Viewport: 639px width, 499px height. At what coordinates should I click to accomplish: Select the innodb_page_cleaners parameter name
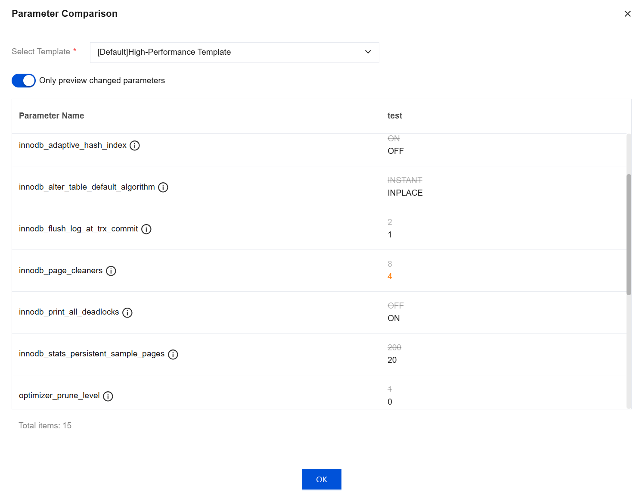coord(61,271)
